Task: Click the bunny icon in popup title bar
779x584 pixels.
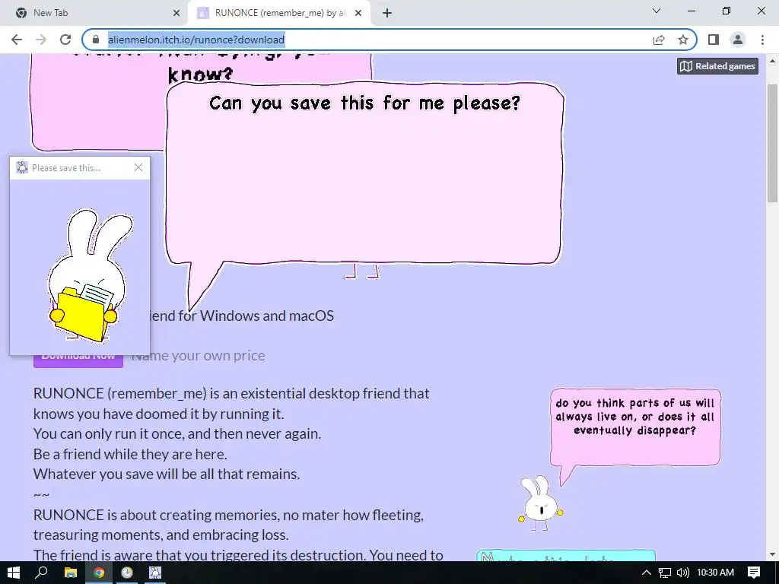Action: (22, 168)
